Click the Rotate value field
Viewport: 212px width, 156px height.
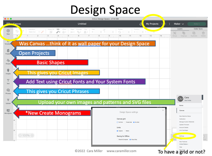(x=125, y=32)
